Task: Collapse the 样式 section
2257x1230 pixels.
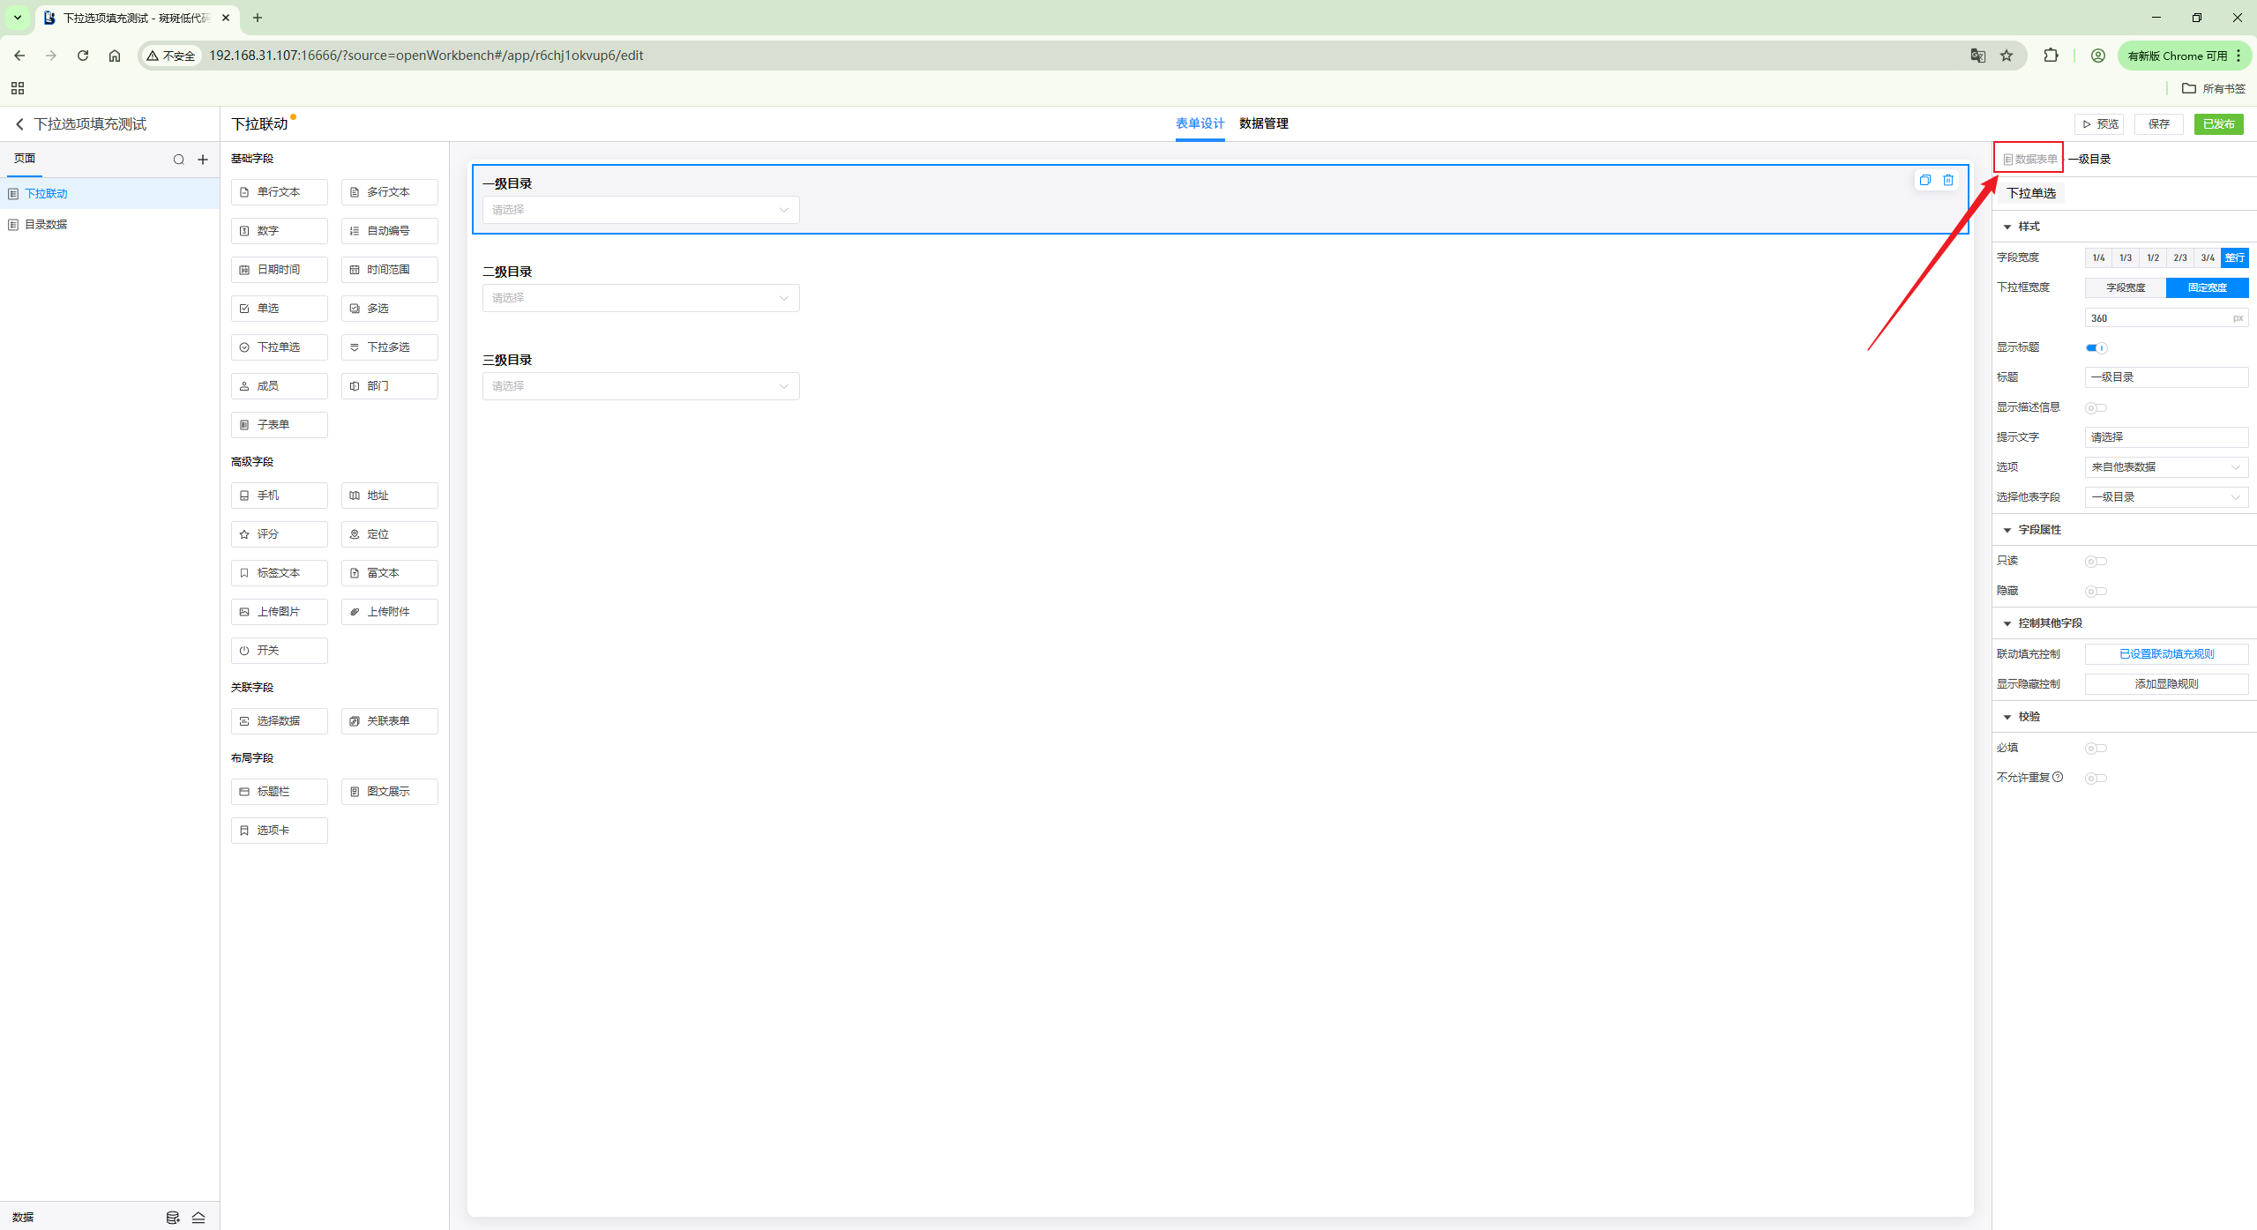Action: coord(2008,227)
